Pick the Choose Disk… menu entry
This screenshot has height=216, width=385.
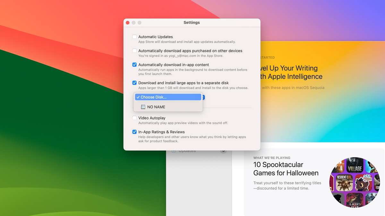point(168,97)
